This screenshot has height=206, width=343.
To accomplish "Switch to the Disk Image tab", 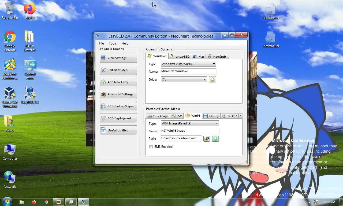I will click(158, 116).
